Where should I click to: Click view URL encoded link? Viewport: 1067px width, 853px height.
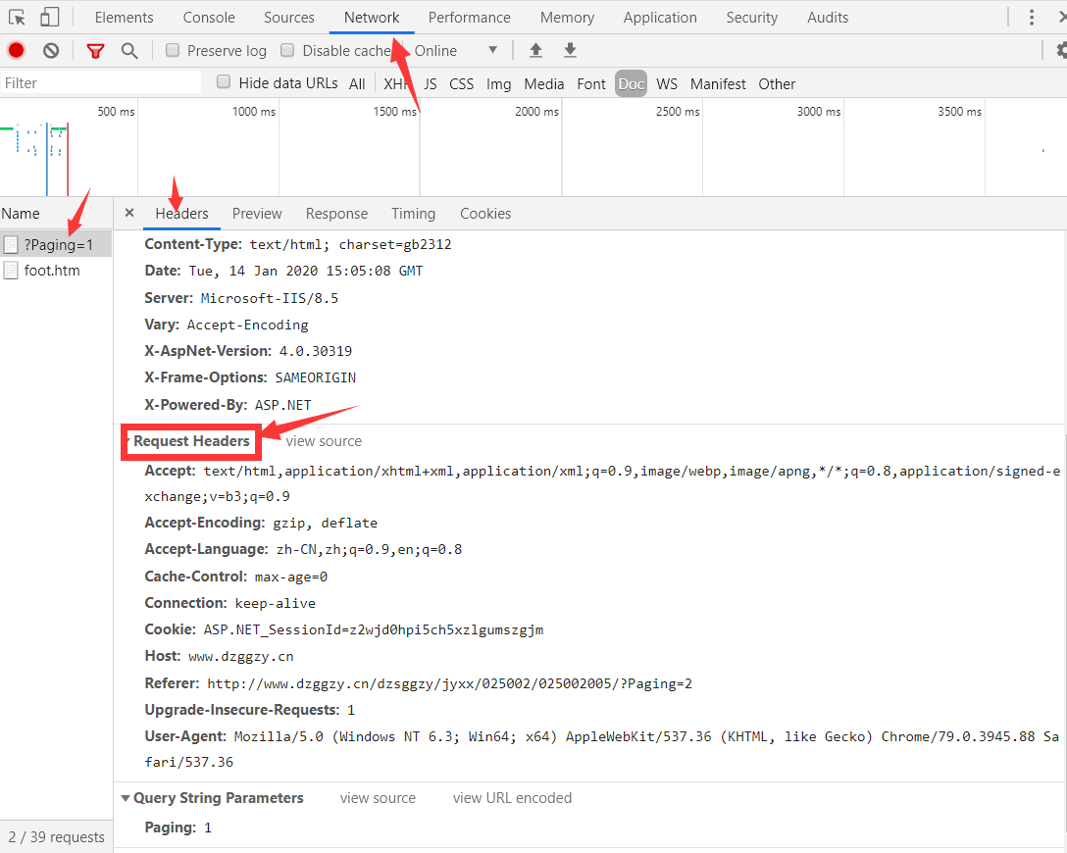tap(512, 798)
